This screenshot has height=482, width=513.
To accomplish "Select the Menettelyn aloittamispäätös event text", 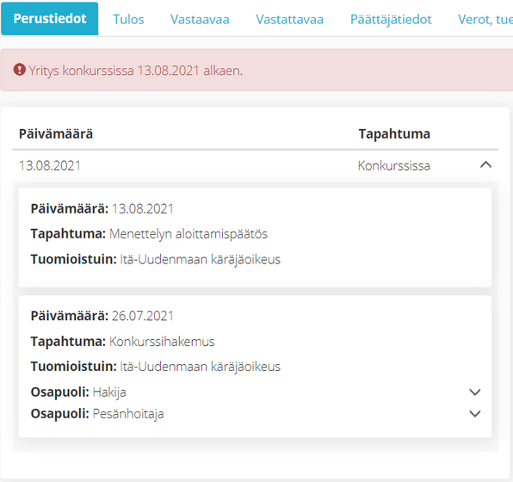I will pos(189,234).
